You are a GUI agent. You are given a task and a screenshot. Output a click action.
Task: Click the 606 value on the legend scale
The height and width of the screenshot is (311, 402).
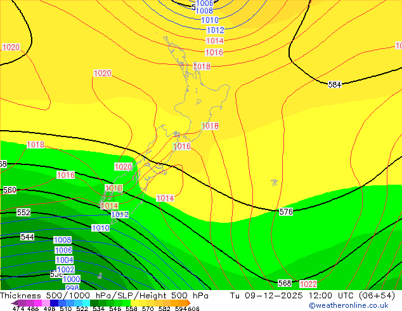coord(193,308)
